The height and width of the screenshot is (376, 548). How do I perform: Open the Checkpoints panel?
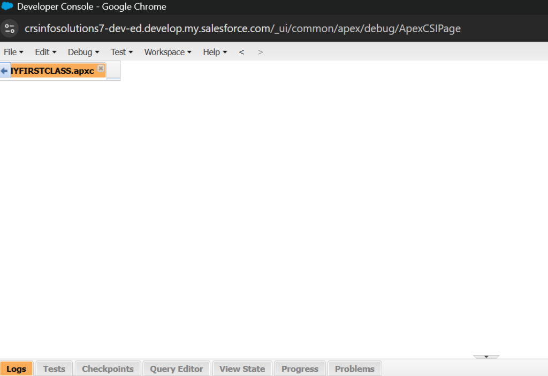(x=108, y=369)
